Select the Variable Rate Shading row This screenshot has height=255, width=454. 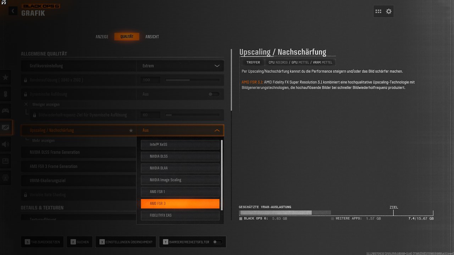79,195
